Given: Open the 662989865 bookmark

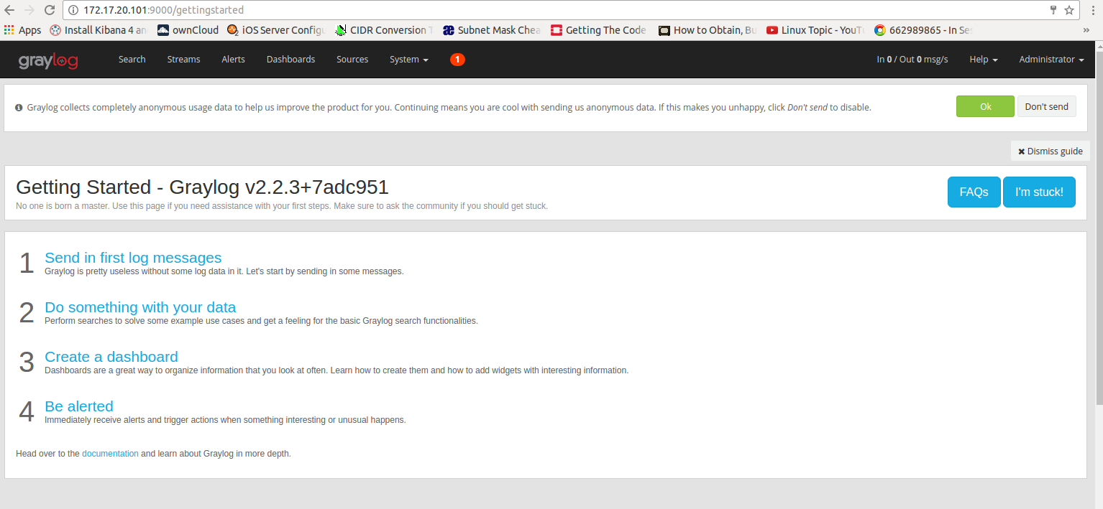Looking at the screenshot, I should (x=923, y=30).
